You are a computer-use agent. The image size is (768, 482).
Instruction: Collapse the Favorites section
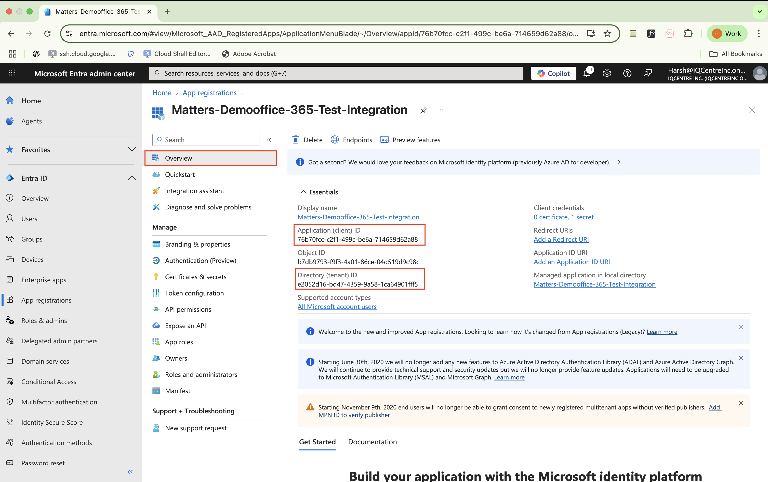pos(132,149)
